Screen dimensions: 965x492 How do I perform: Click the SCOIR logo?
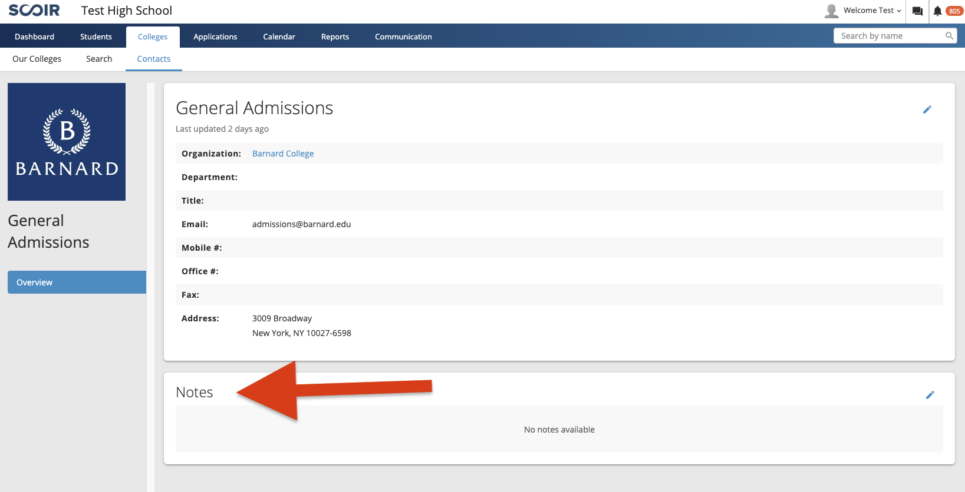click(34, 11)
